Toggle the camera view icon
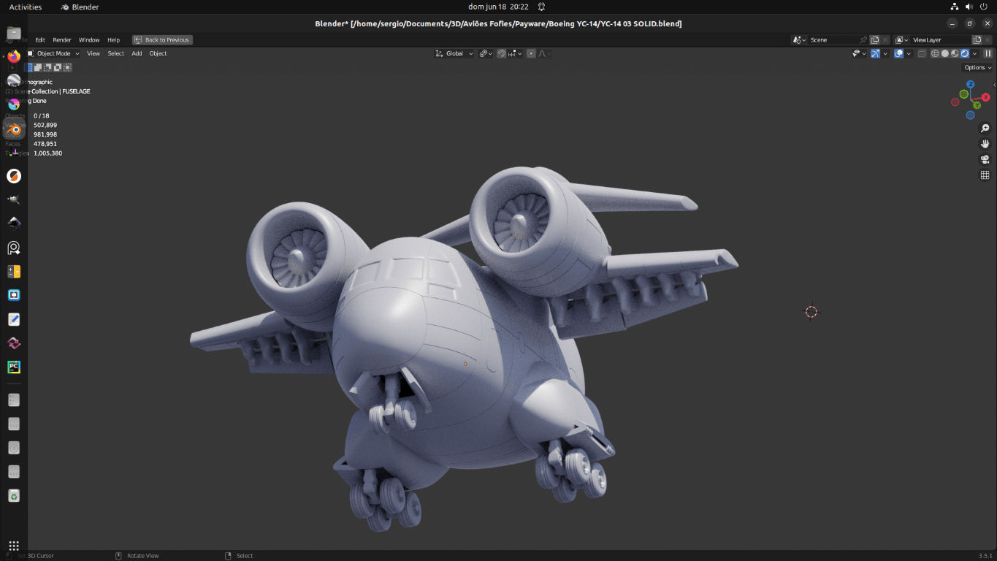This screenshot has height=561, width=997. coord(985,159)
